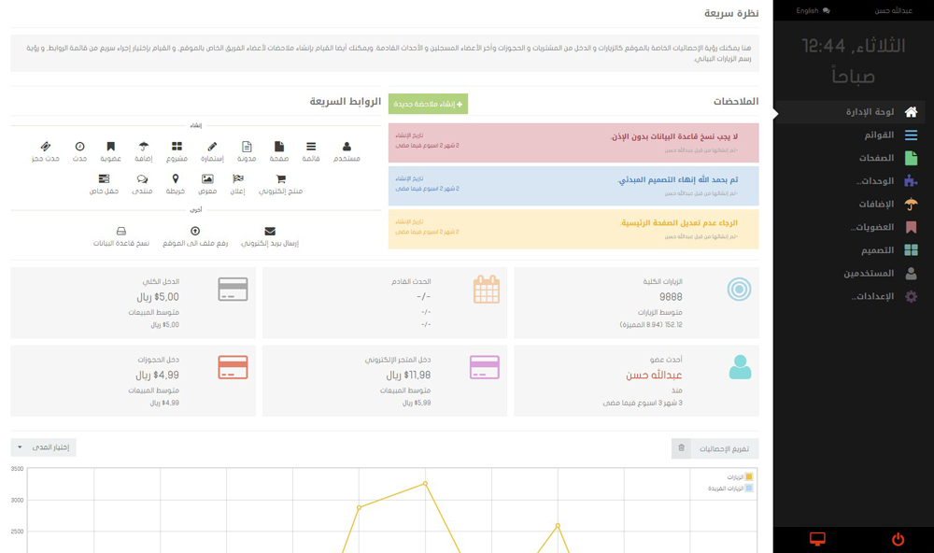Click the envelope icon to send email
934x553 pixels.
tap(268, 230)
